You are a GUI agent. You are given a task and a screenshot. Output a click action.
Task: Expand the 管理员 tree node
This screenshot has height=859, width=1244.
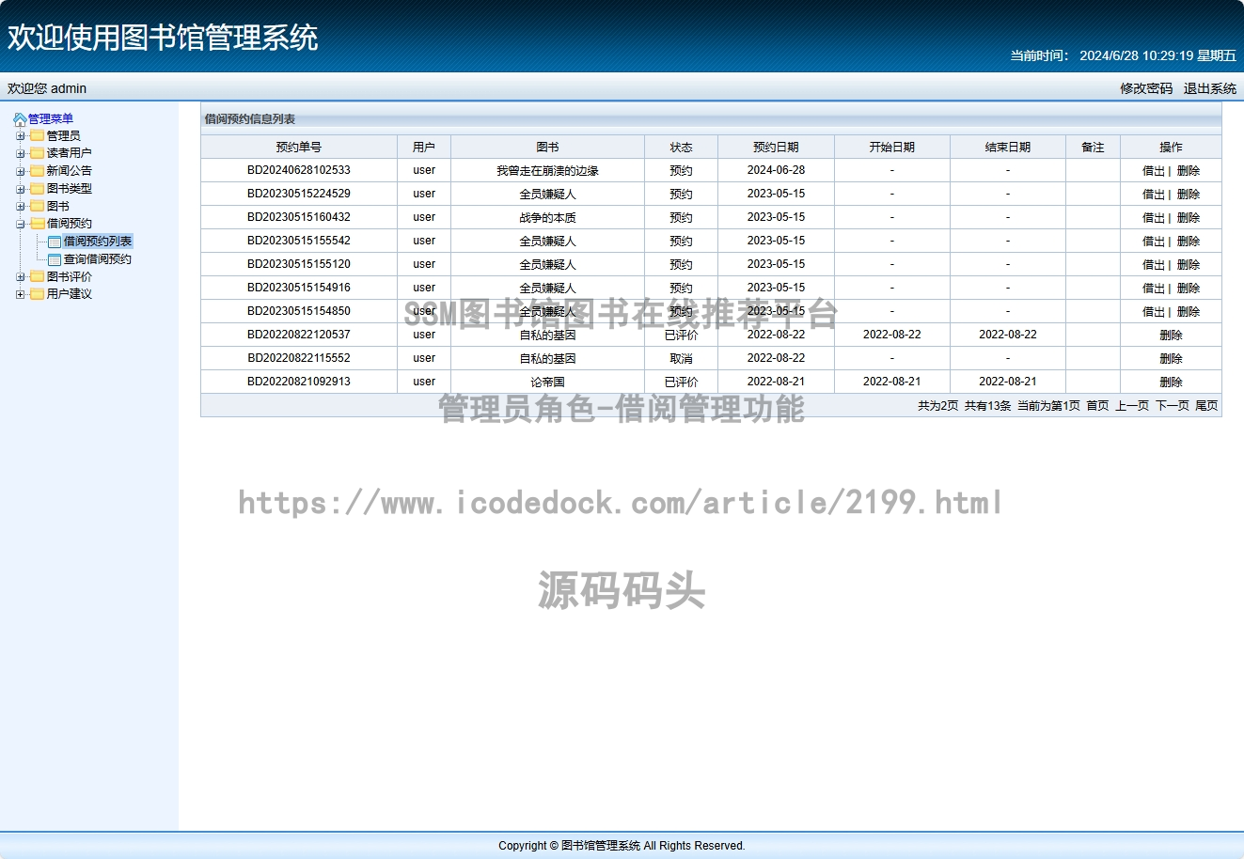21,136
